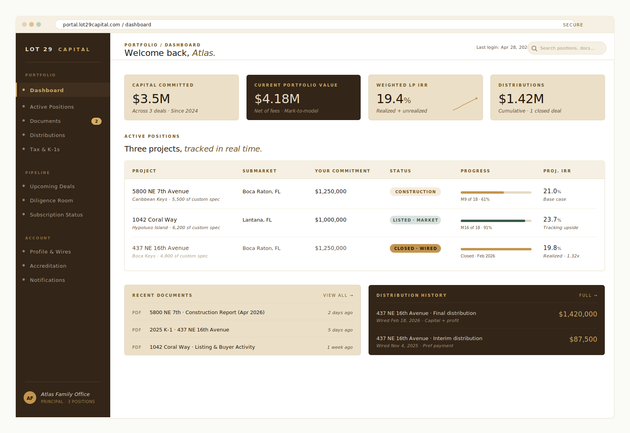Select the Capital Committed $3.5M card
The height and width of the screenshot is (433, 630).
point(182,97)
